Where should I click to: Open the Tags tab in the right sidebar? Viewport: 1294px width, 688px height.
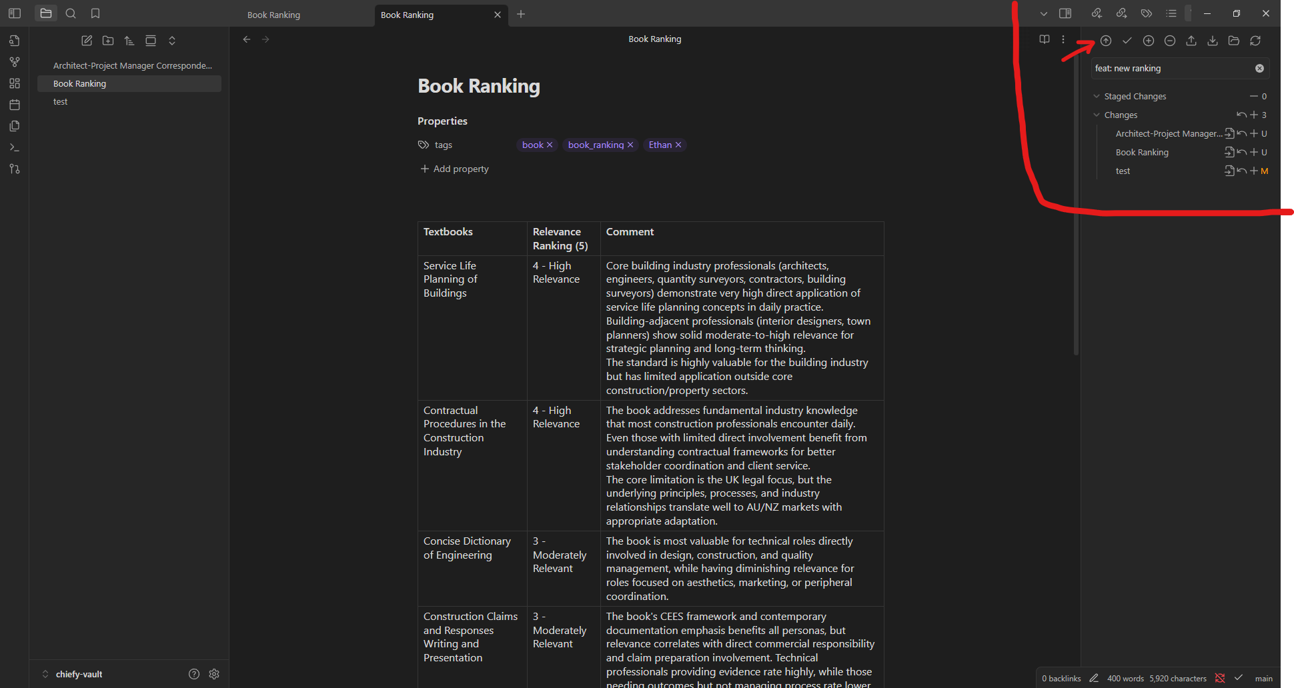1147,13
